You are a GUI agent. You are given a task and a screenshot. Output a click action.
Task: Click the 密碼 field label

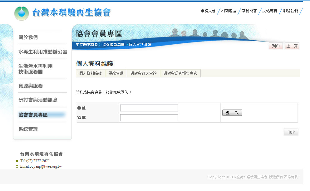coord(81,118)
